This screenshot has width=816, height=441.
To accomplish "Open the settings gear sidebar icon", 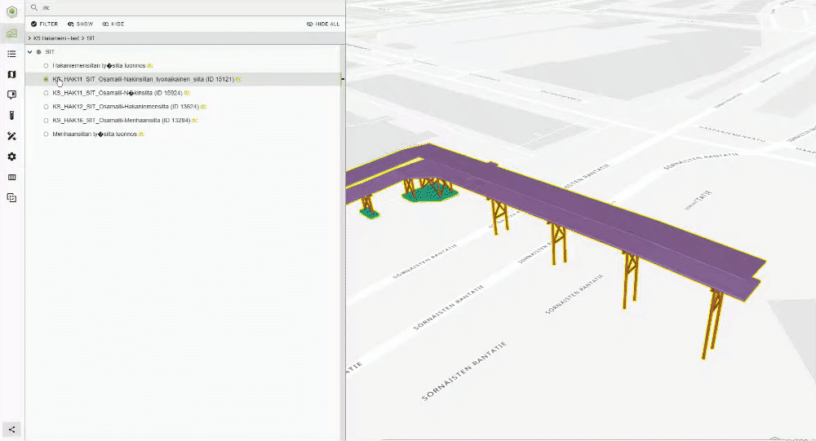I will [x=12, y=157].
